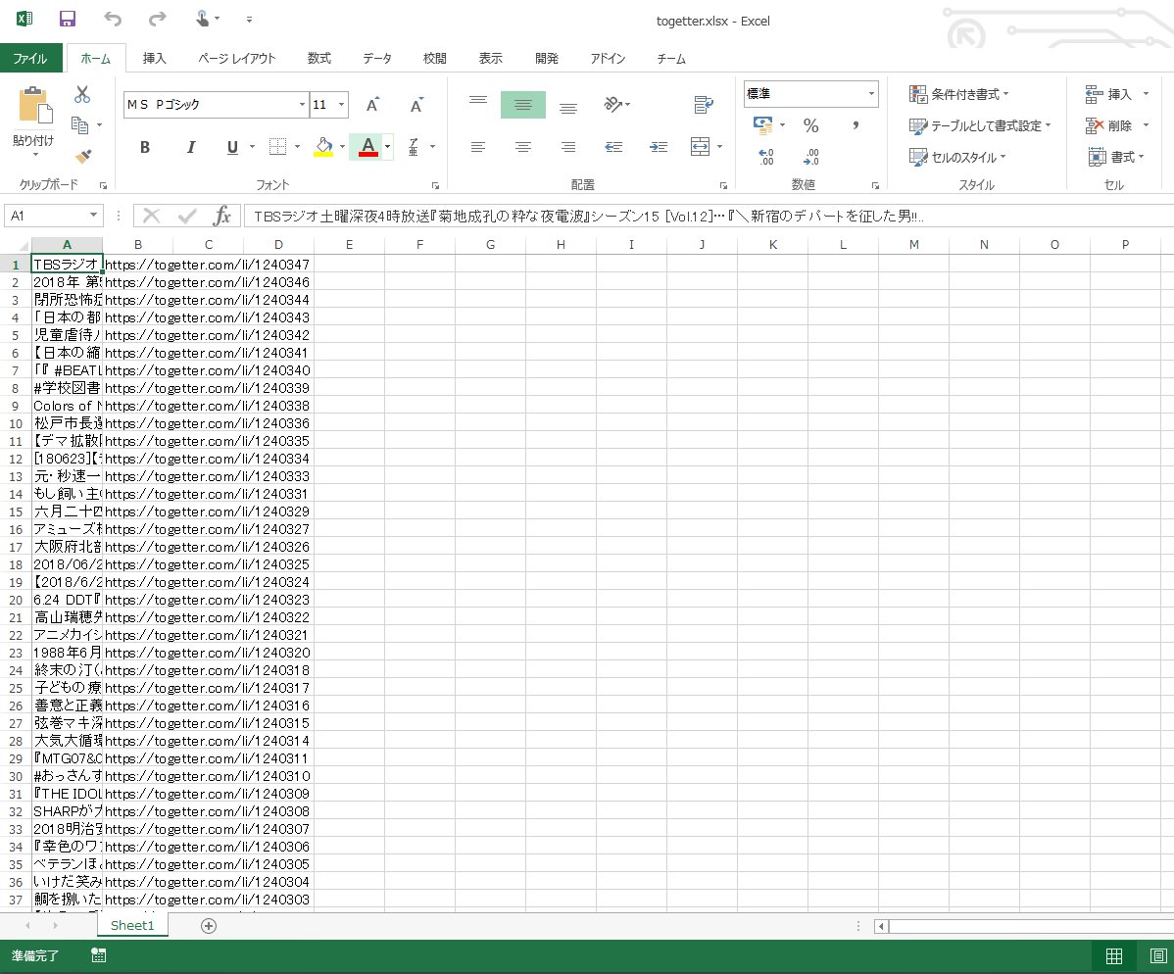
Task: Increase indent
Action: (x=659, y=147)
